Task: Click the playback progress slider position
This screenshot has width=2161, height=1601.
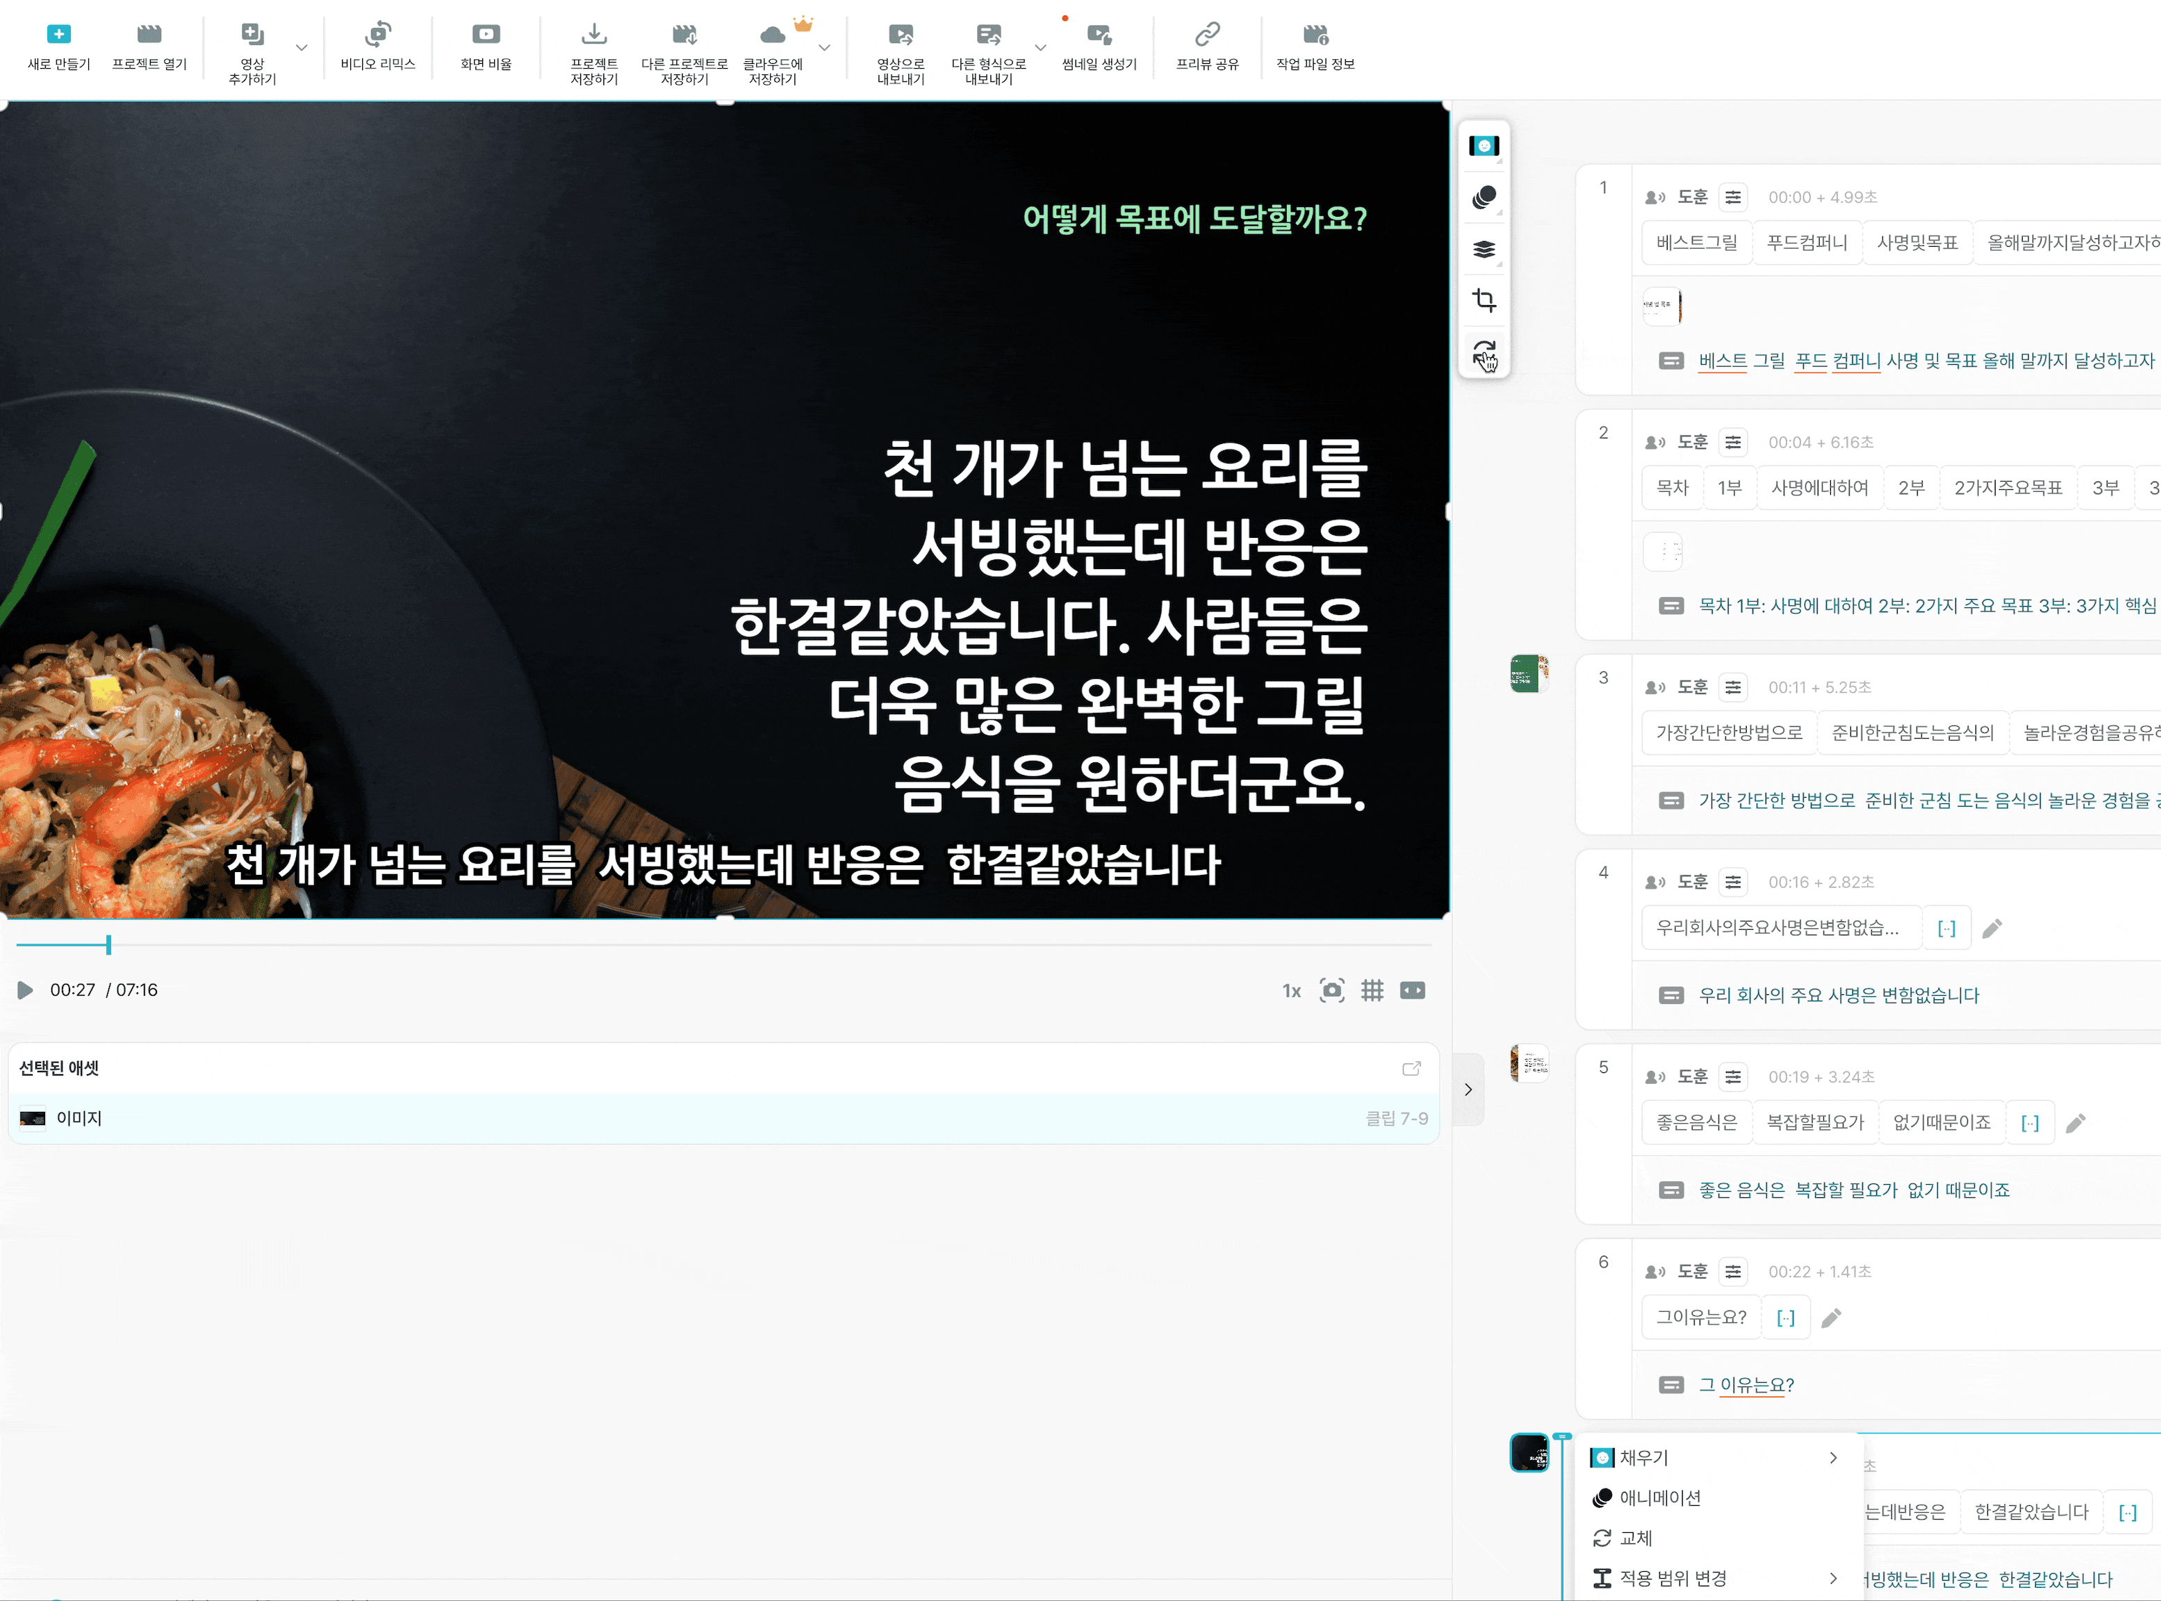Action: pos(108,945)
